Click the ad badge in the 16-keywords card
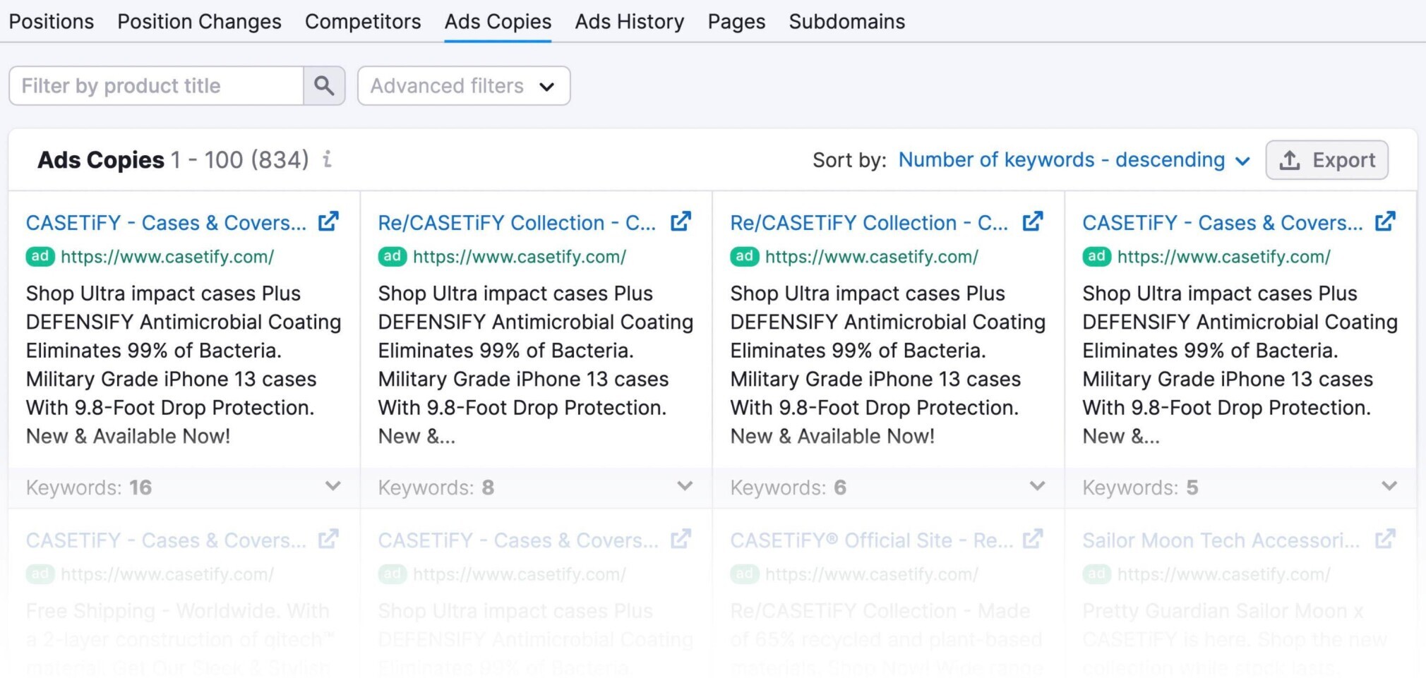This screenshot has width=1426, height=678. (40, 256)
